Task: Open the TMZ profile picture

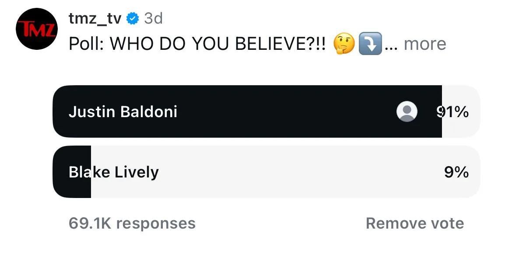Action: (x=37, y=29)
